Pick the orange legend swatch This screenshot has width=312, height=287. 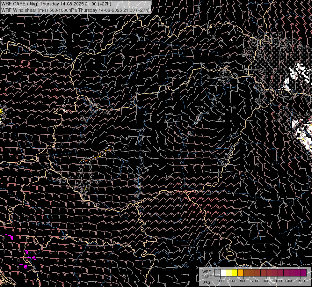240,273
